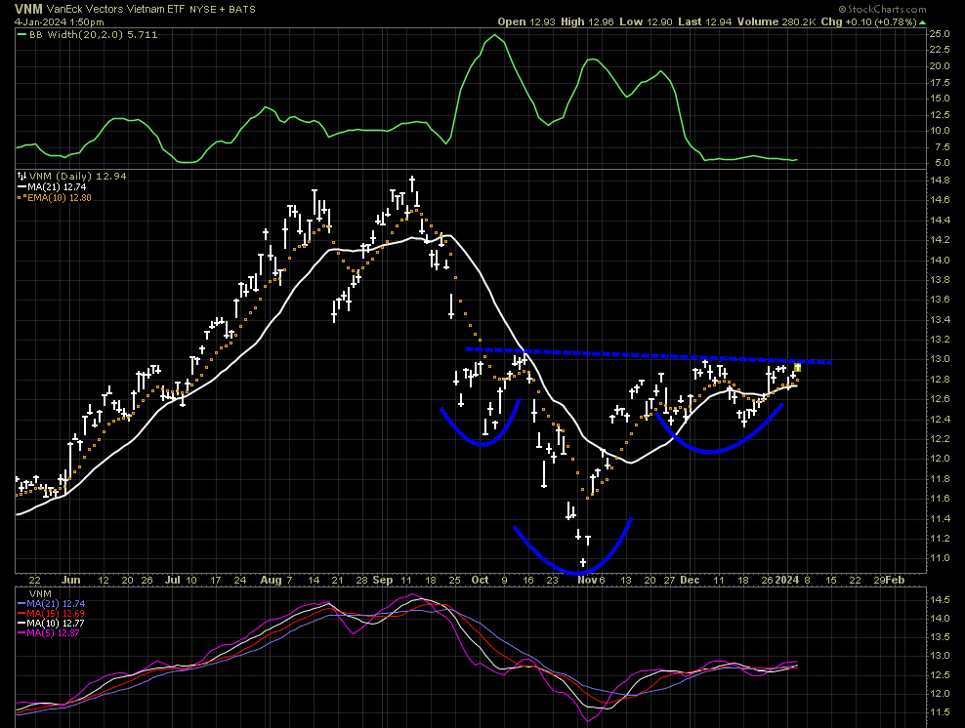965x728 pixels.
Task: Click the 'Volume 280.2K' quote value
Action: point(776,21)
